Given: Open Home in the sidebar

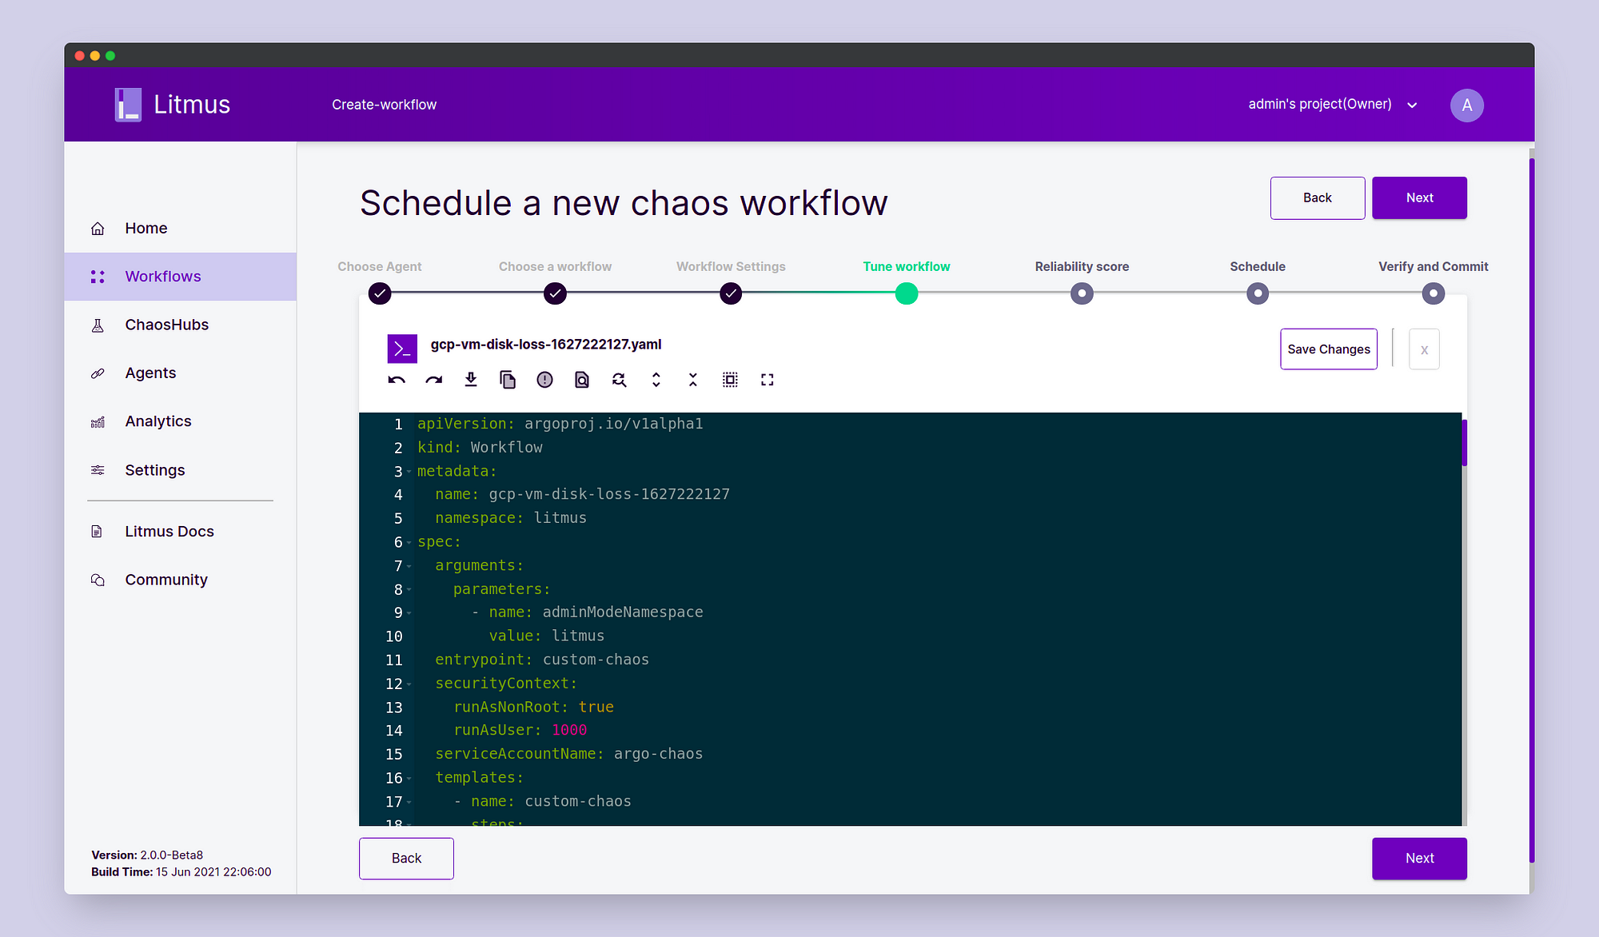Looking at the screenshot, I should 180,229.
